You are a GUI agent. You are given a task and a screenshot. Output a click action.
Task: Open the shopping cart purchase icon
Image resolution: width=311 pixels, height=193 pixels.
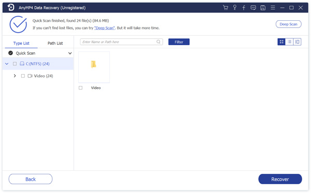[x=225, y=8]
